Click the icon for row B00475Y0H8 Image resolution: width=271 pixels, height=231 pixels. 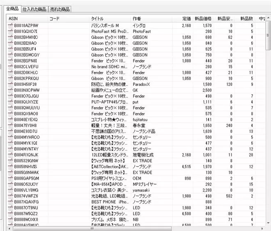[11, 126]
